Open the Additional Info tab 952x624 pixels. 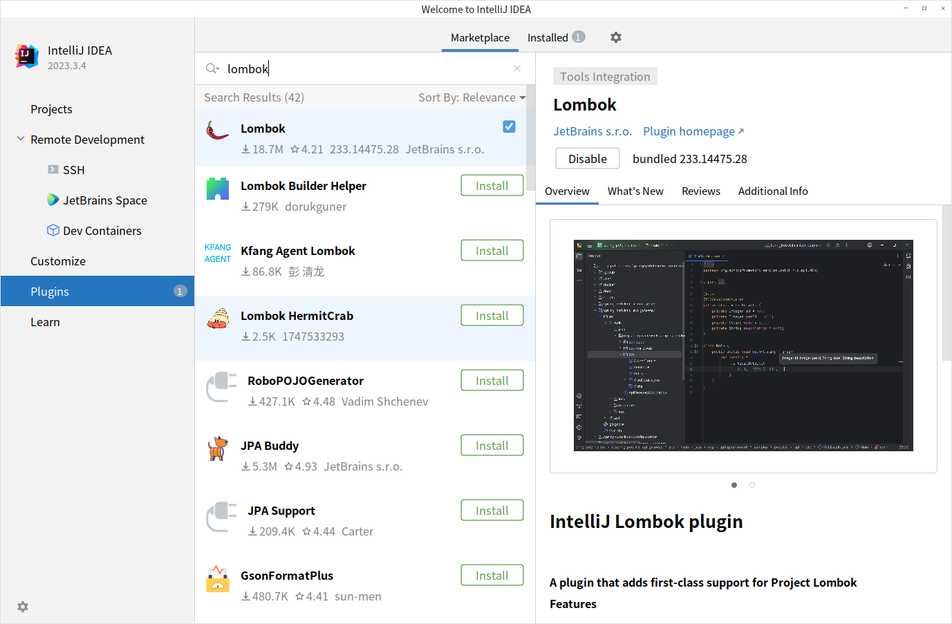(773, 191)
